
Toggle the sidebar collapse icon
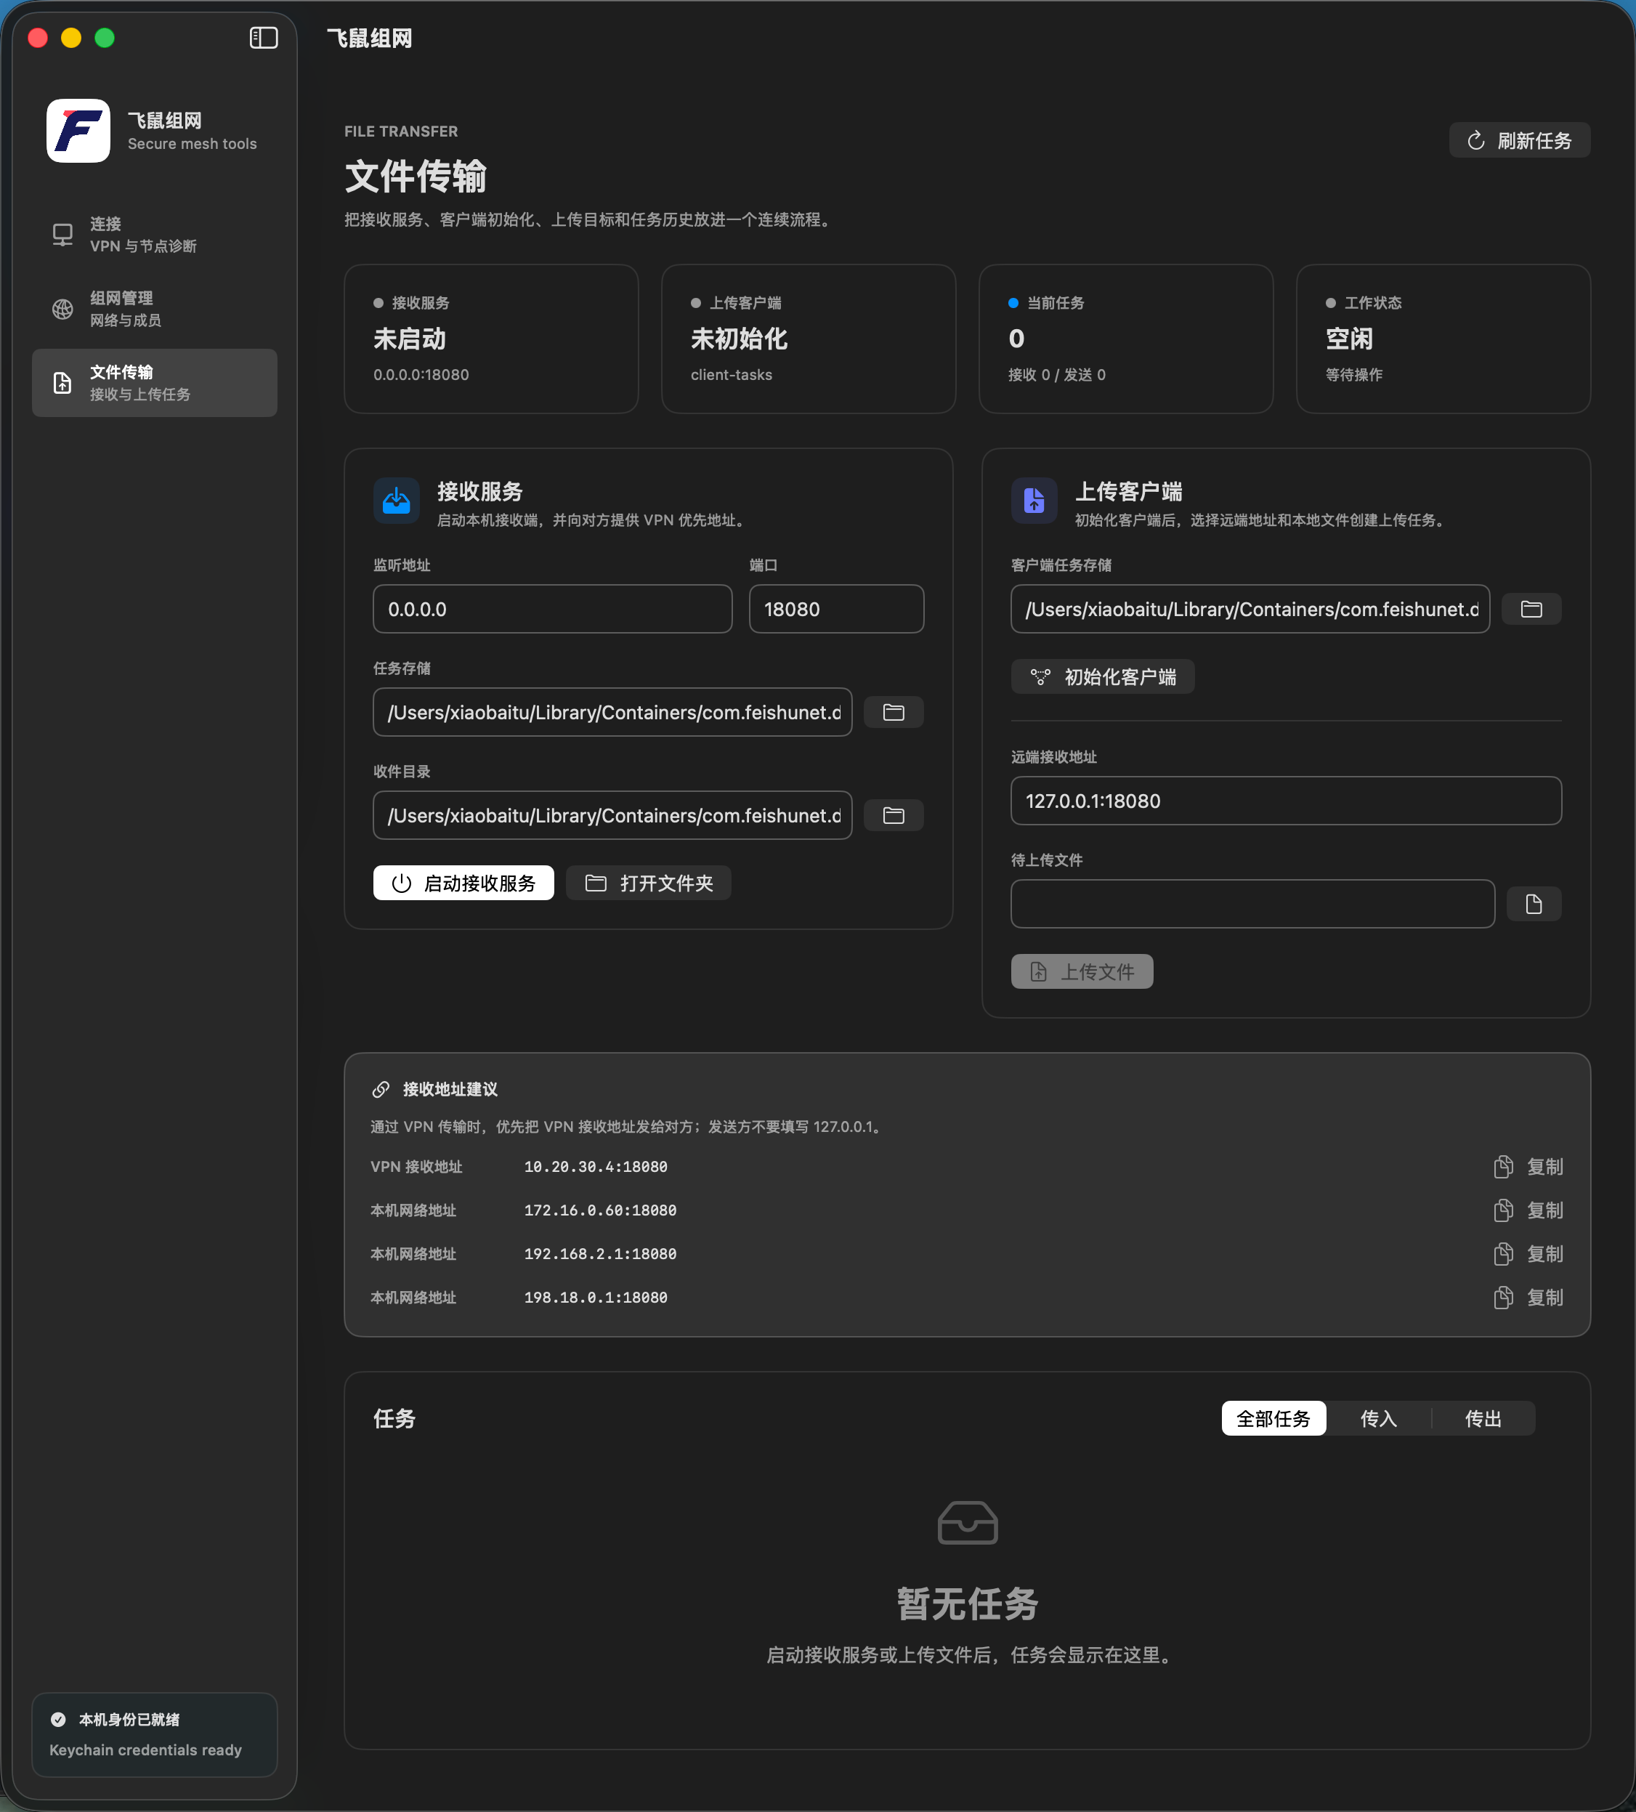(264, 38)
